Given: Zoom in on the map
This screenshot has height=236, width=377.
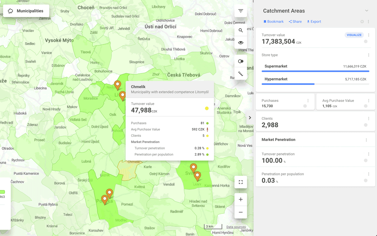Looking at the screenshot, I should 241,200.
